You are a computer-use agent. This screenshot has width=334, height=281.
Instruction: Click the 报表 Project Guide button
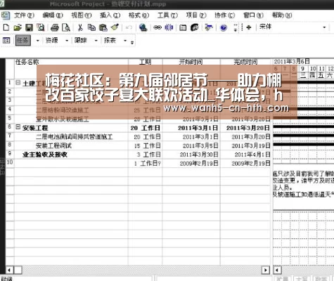point(110,40)
